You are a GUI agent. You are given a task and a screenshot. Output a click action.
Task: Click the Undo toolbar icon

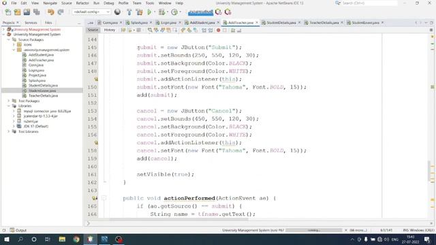point(50,12)
